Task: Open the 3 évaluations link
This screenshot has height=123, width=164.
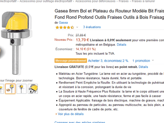Action: click(x=92, y=27)
